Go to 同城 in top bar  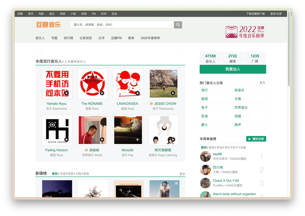(62, 13)
